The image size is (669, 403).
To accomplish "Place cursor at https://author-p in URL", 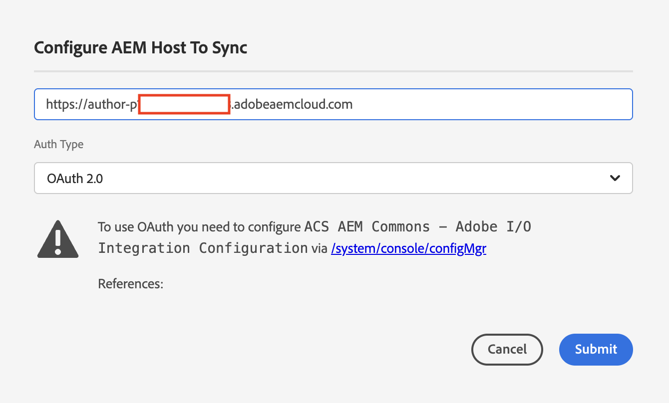I will click(x=91, y=104).
